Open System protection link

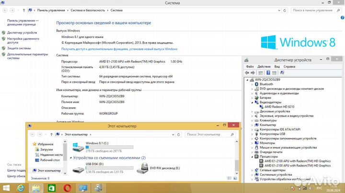(x=19, y=48)
